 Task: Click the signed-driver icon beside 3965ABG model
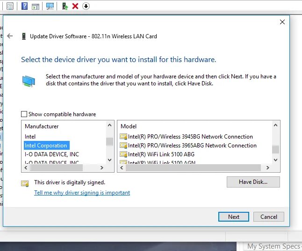123,146
